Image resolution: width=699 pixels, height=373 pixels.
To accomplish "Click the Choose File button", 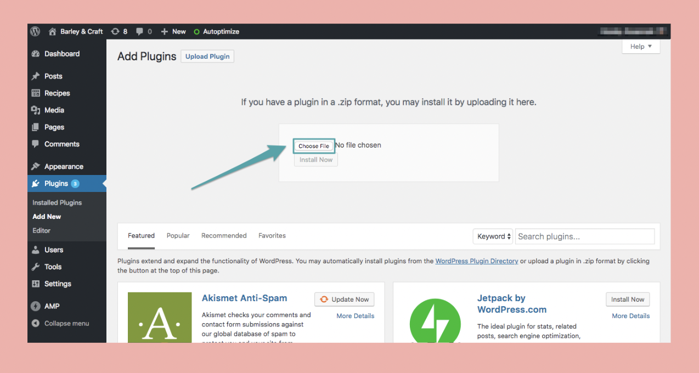I will pyautogui.click(x=314, y=146).
